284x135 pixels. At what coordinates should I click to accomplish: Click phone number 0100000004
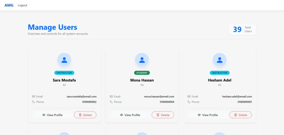point(167,102)
